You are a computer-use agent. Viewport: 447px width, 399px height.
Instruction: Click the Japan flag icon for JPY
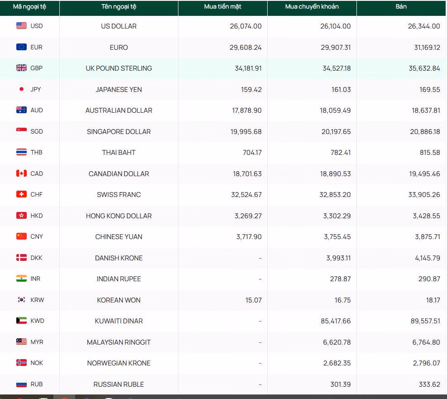(21, 89)
